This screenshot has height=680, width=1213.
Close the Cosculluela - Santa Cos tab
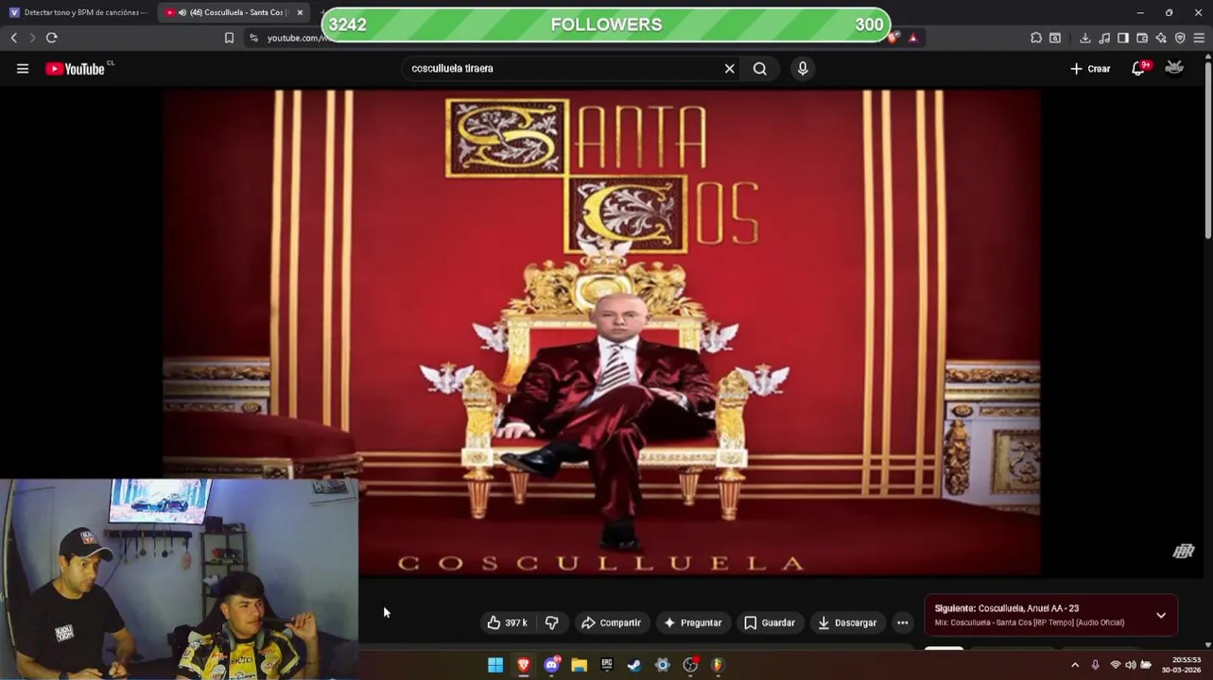pos(300,12)
